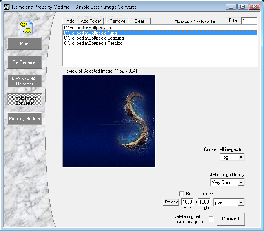
Task: Click the width input field
Action: click(x=187, y=202)
